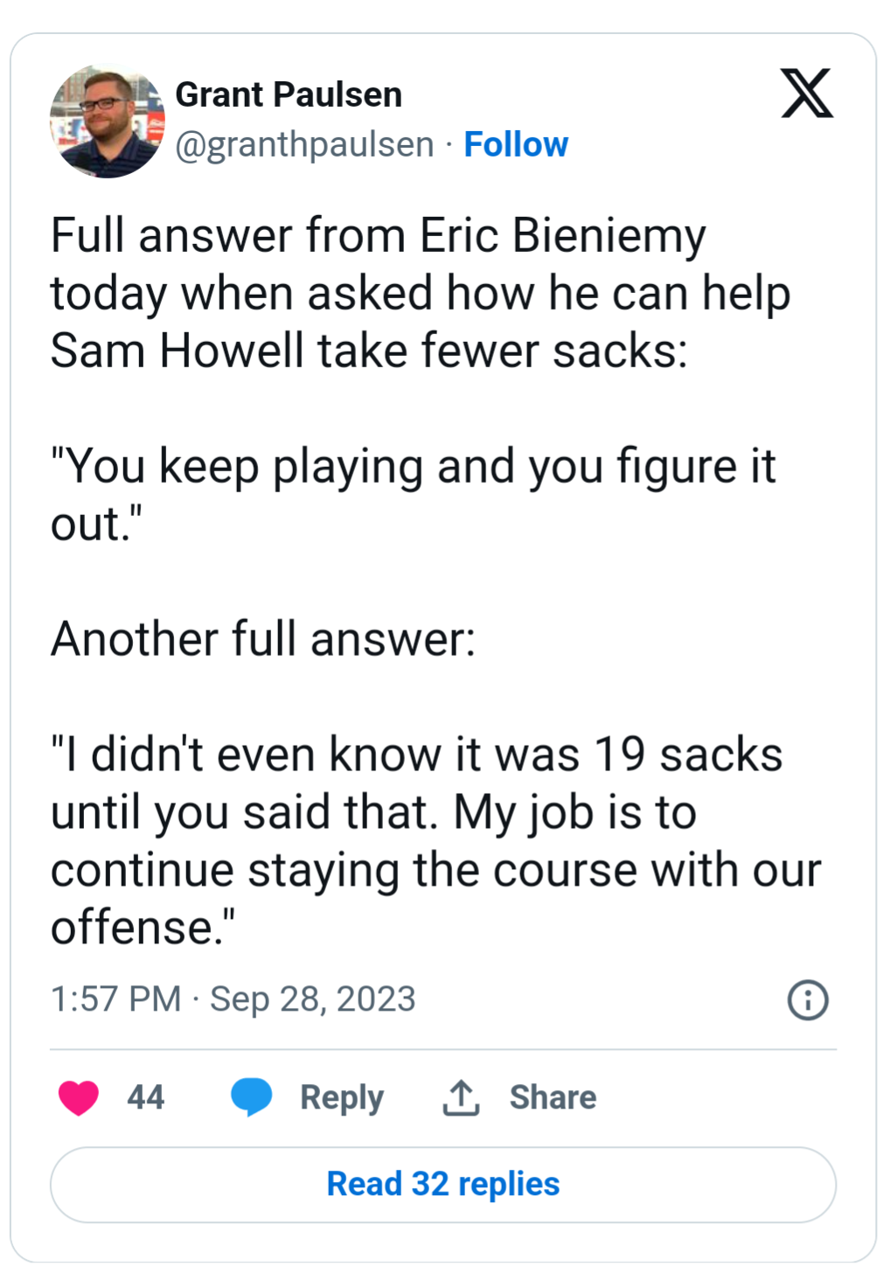Open the @granthpaulsen handle link
The height and width of the screenshot is (1280, 890).
click(x=304, y=144)
